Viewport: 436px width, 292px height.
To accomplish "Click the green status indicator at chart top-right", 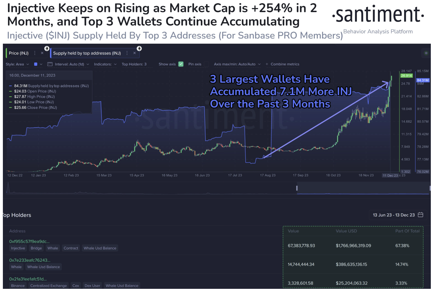I will [x=426, y=53].
